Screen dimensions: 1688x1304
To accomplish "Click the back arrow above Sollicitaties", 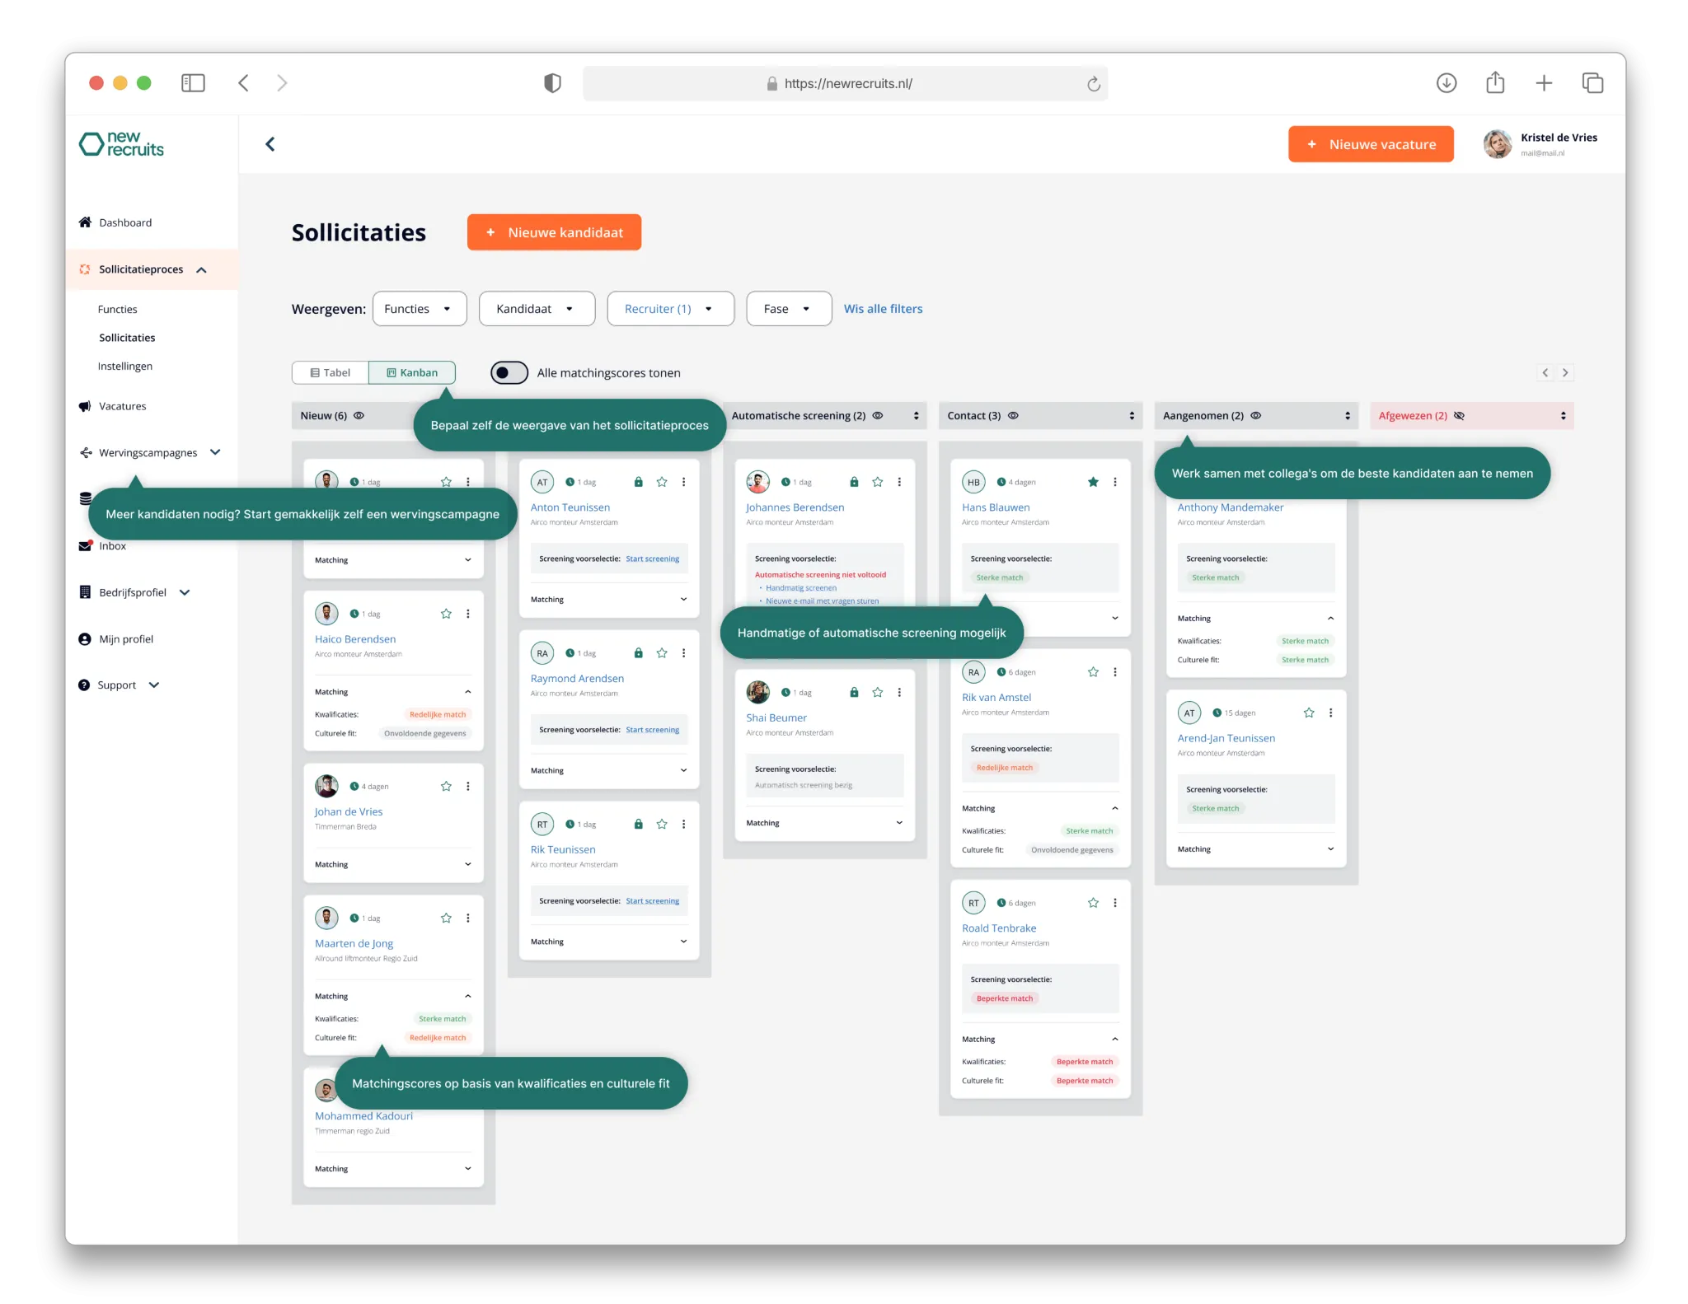I will click(270, 143).
